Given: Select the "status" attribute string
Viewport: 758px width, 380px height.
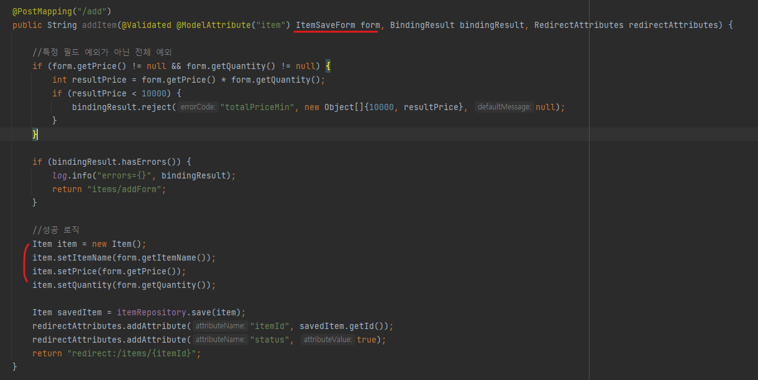Looking at the screenshot, I should 270,340.
